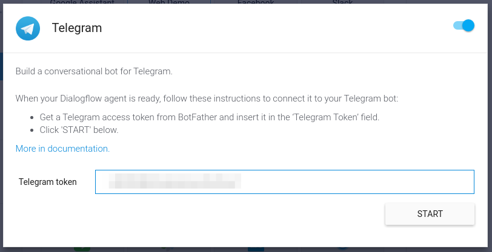Click the Telegram dialog title text
Image resolution: width=492 pixels, height=252 pixels.
click(77, 28)
